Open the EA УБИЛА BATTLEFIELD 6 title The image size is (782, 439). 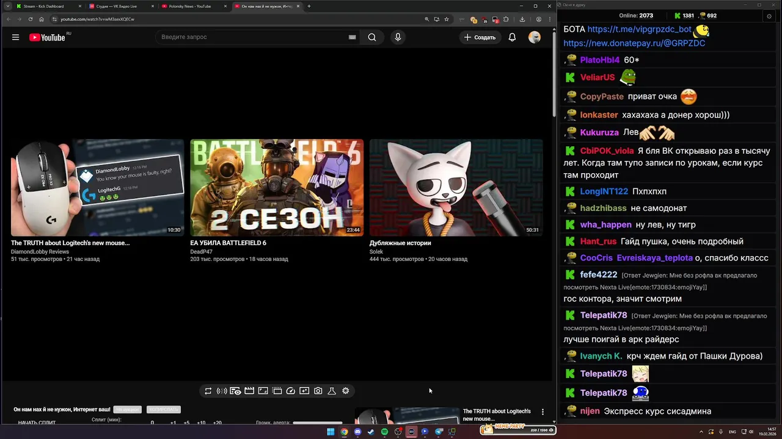coord(228,243)
